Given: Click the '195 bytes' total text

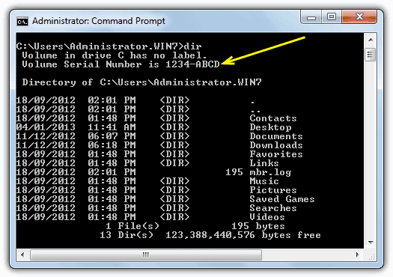Looking at the screenshot, I should click(x=258, y=226).
